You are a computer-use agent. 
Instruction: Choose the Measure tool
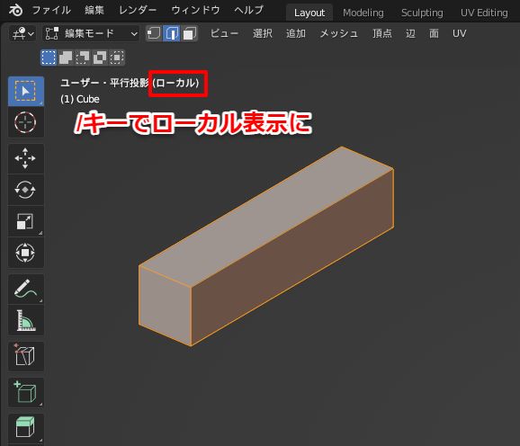tap(26, 320)
